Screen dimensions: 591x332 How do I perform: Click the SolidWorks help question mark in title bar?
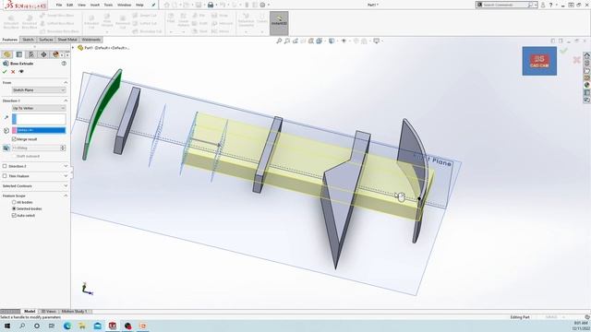click(550, 5)
